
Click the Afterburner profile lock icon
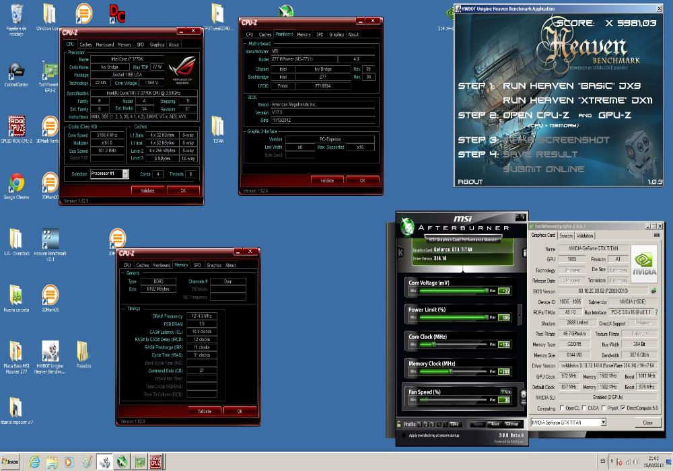pyautogui.click(x=399, y=424)
